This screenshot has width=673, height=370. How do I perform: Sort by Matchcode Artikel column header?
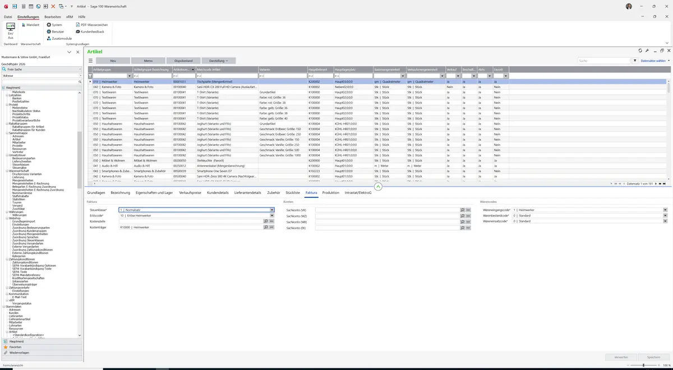227,69
